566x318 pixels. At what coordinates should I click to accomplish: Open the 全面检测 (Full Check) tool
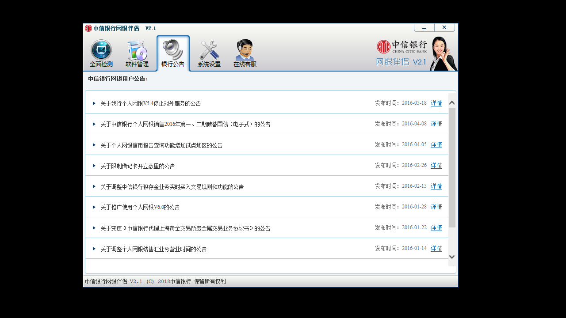tap(101, 53)
